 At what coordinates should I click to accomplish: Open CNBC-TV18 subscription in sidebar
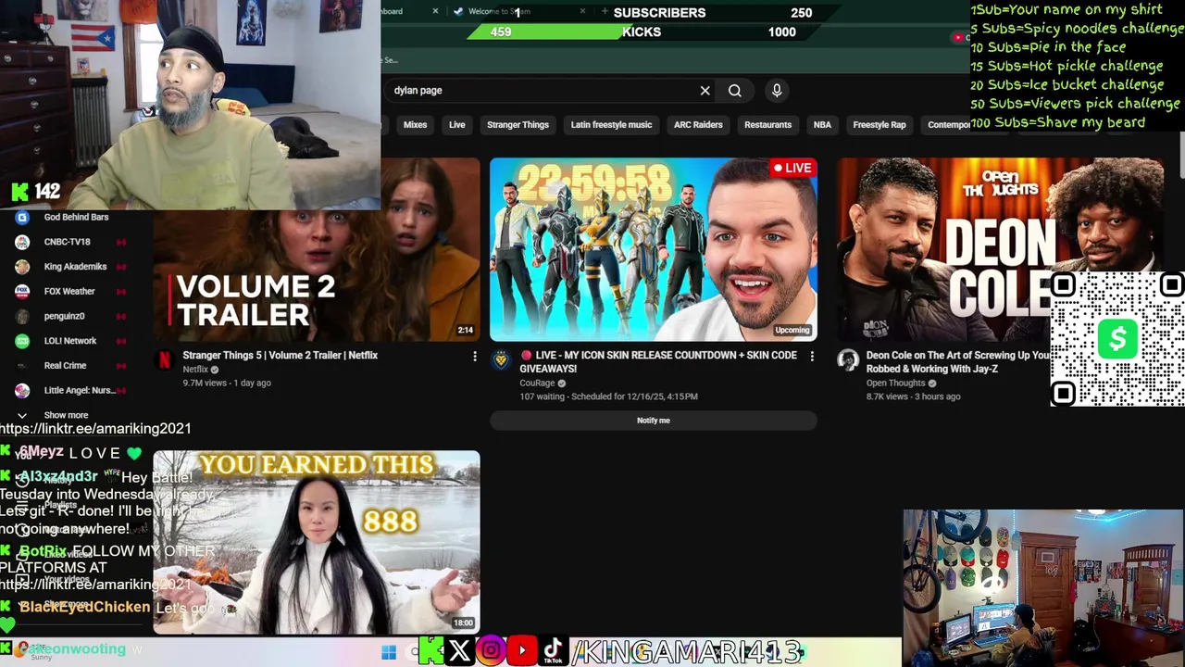pyautogui.click(x=68, y=242)
